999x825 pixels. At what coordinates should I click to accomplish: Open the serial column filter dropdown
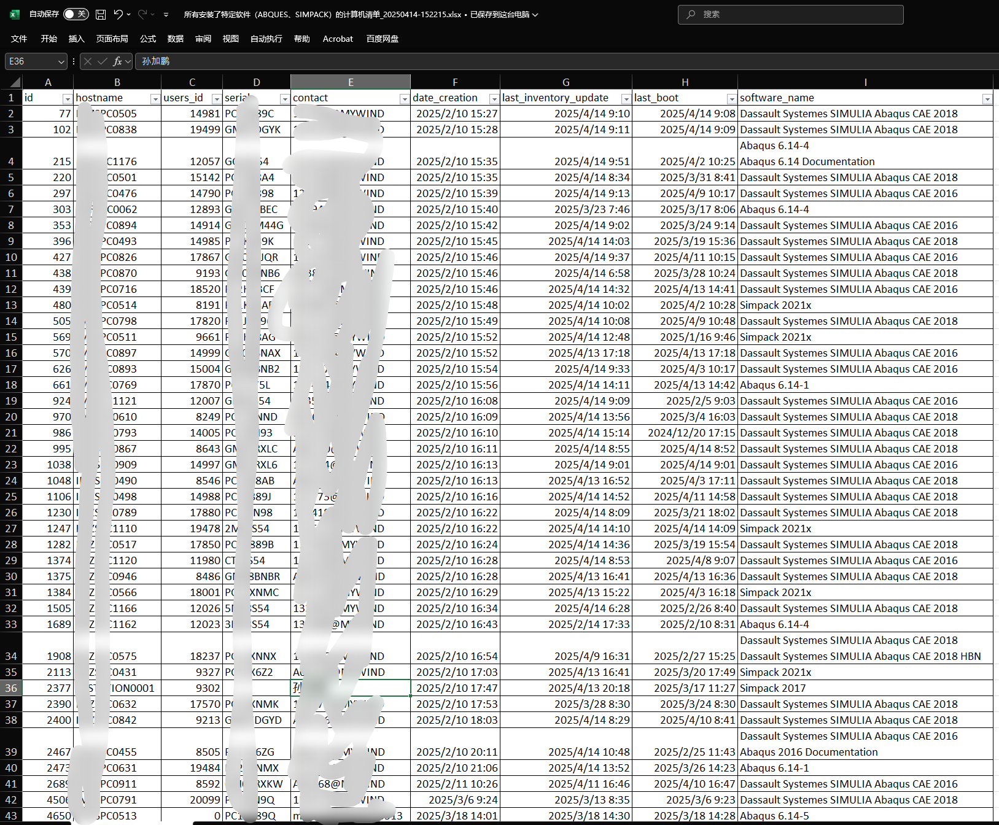point(284,99)
